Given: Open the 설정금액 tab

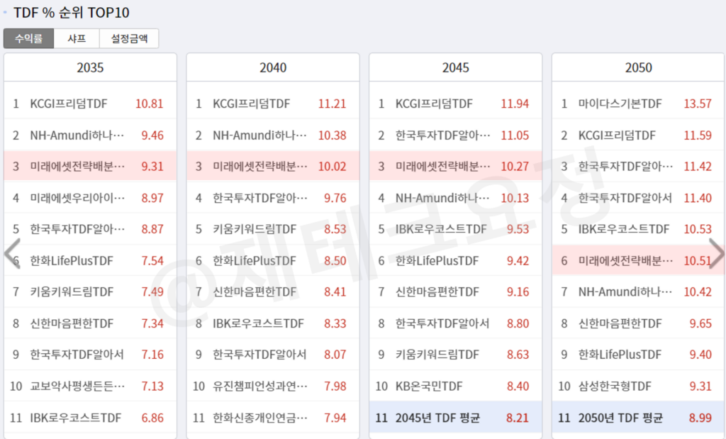Looking at the screenshot, I should pos(130,39).
